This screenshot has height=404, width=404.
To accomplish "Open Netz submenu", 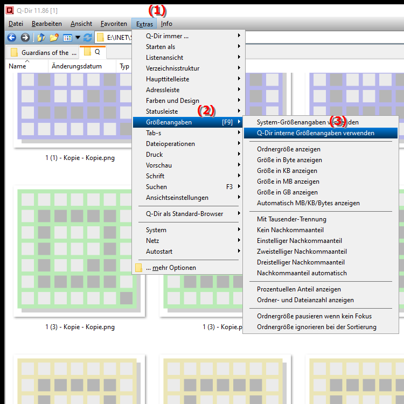I will pos(187,241).
